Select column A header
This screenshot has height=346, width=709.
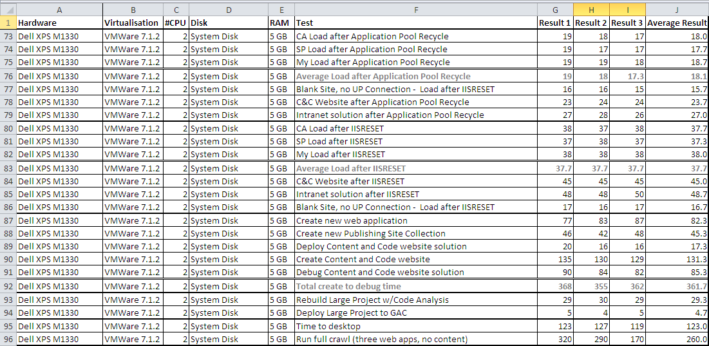59,9
